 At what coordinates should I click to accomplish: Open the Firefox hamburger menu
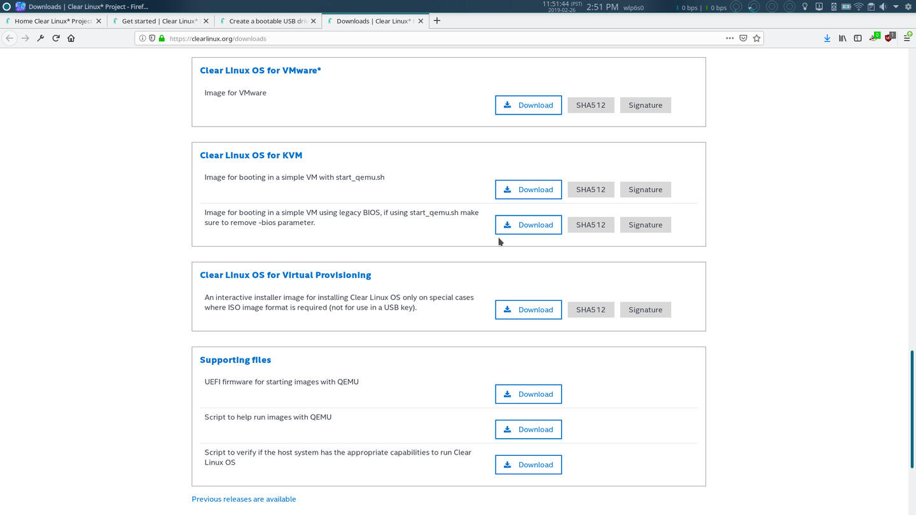pyautogui.click(x=907, y=38)
